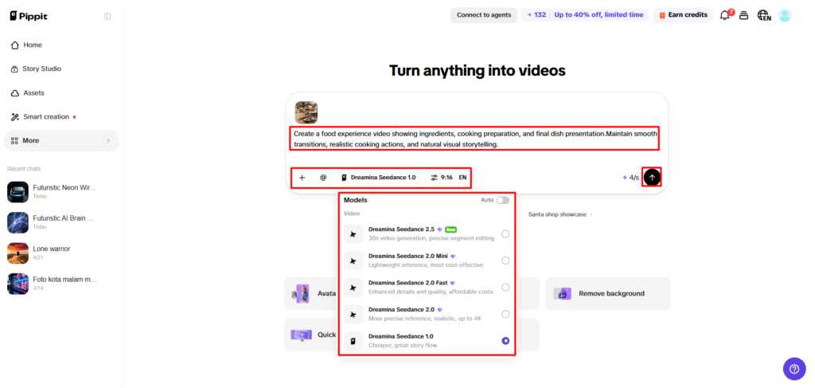Screen dimensions: 815x388
Task: Select Dreamina Seedance 2.5 radio button
Action: tap(505, 234)
